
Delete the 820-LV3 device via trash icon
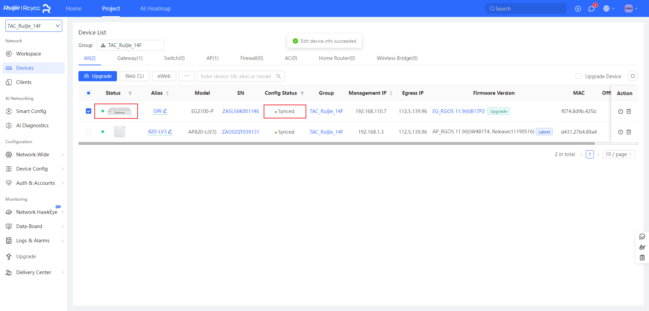(x=629, y=132)
